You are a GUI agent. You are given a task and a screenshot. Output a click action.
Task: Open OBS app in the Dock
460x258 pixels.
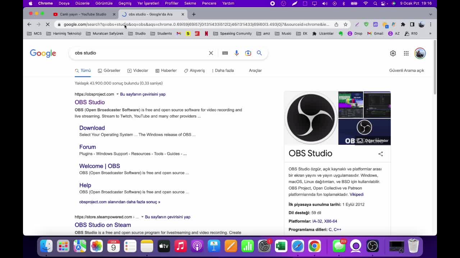pos(373,246)
